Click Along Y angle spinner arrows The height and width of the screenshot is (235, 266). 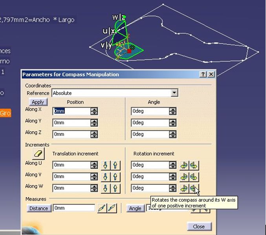(x=172, y=123)
